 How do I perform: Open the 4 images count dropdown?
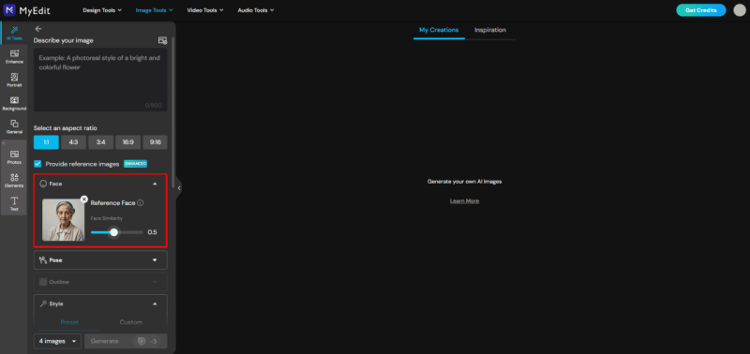(x=57, y=341)
